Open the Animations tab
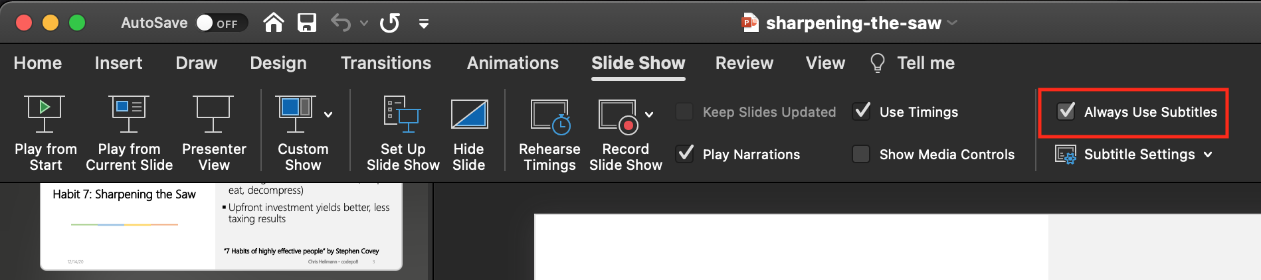The image size is (1261, 280). [512, 63]
